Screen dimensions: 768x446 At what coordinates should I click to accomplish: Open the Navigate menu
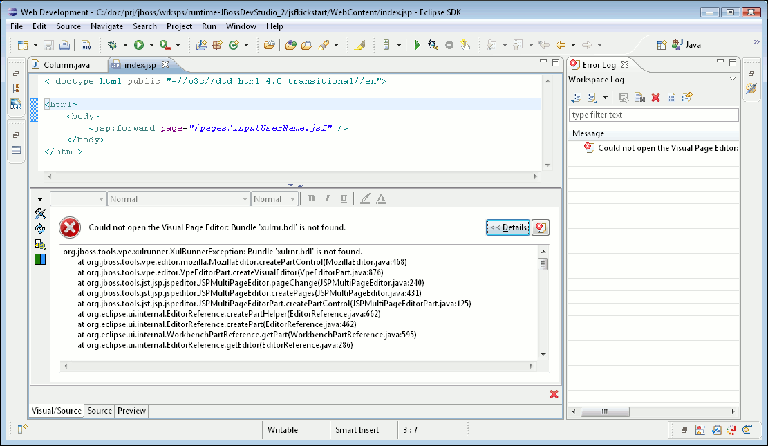click(106, 26)
